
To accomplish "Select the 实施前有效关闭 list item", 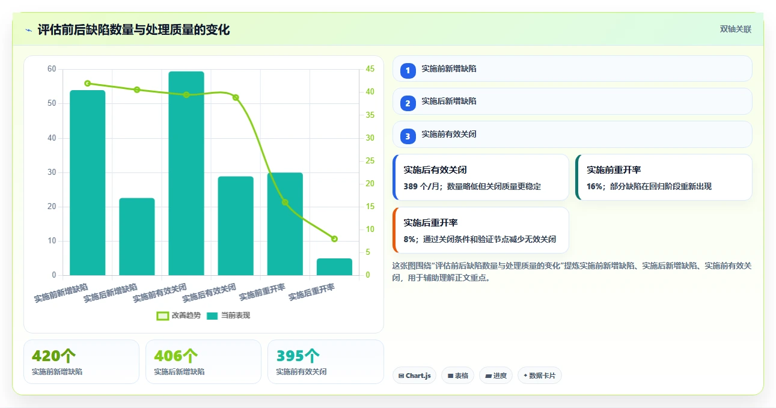I will [x=572, y=134].
